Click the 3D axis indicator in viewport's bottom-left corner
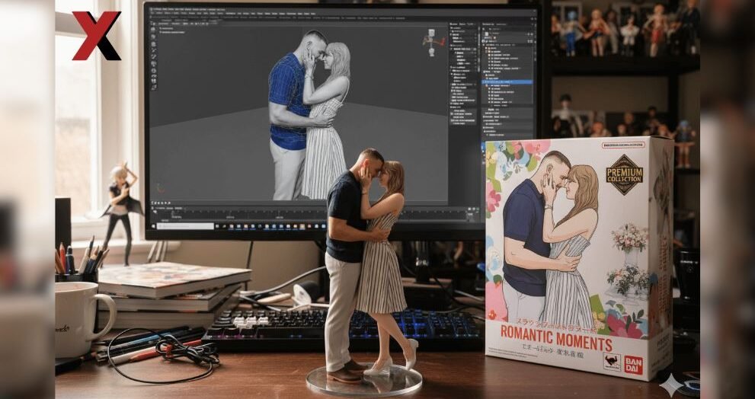 161,187
